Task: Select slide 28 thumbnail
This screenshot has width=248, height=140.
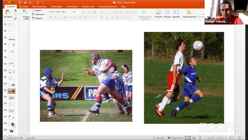Action: (x=12, y=124)
